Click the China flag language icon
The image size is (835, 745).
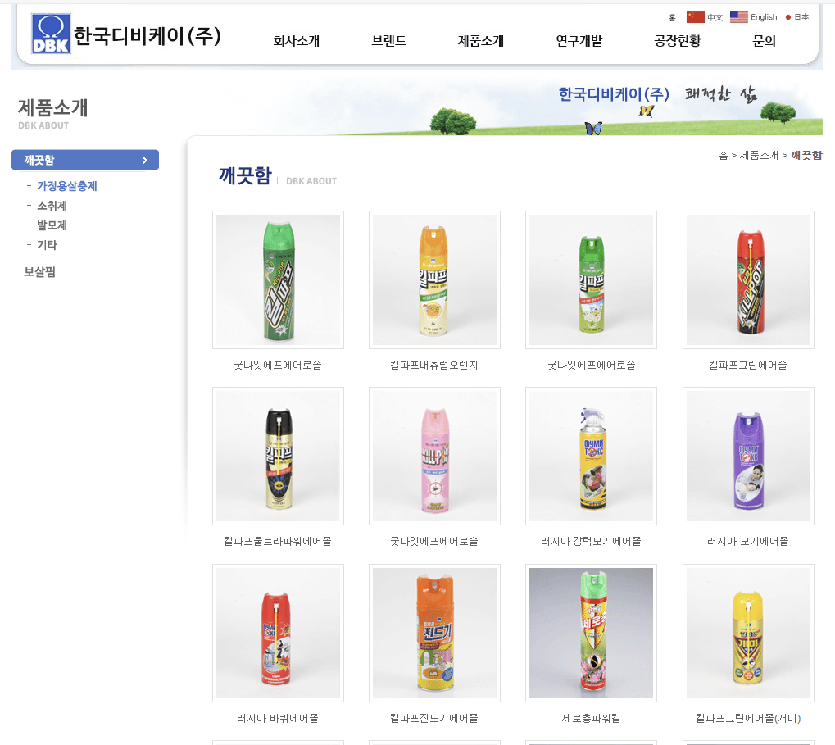tap(696, 16)
